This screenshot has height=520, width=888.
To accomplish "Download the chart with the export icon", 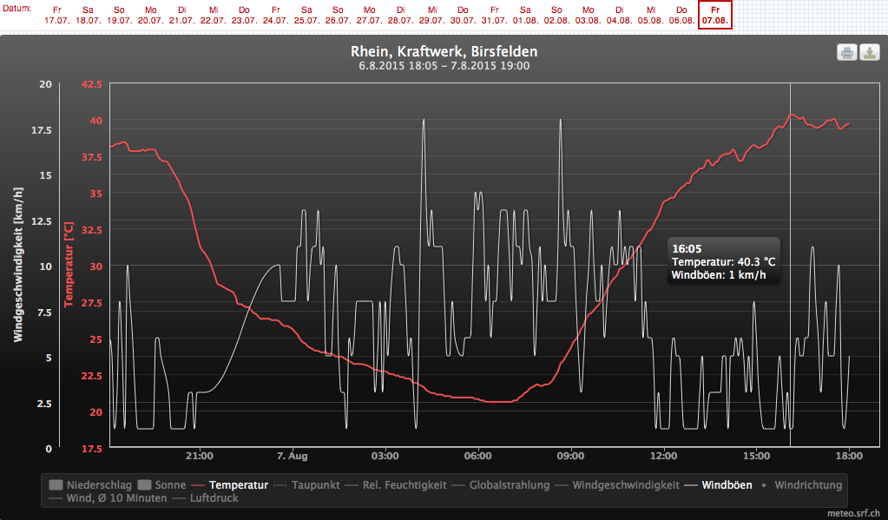I will 869,53.
